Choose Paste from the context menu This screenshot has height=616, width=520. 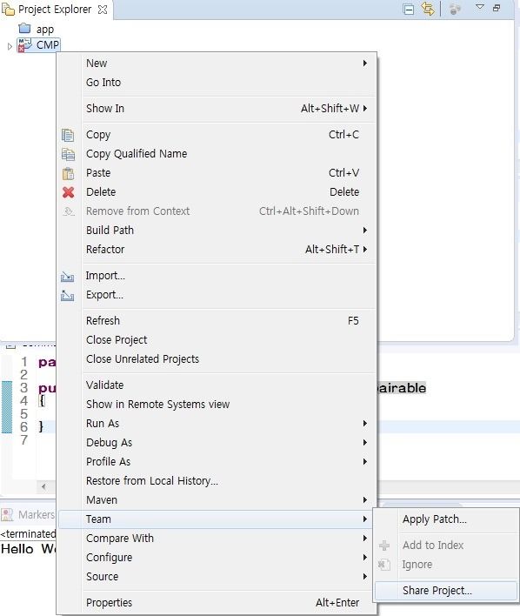pyautogui.click(x=217, y=173)
